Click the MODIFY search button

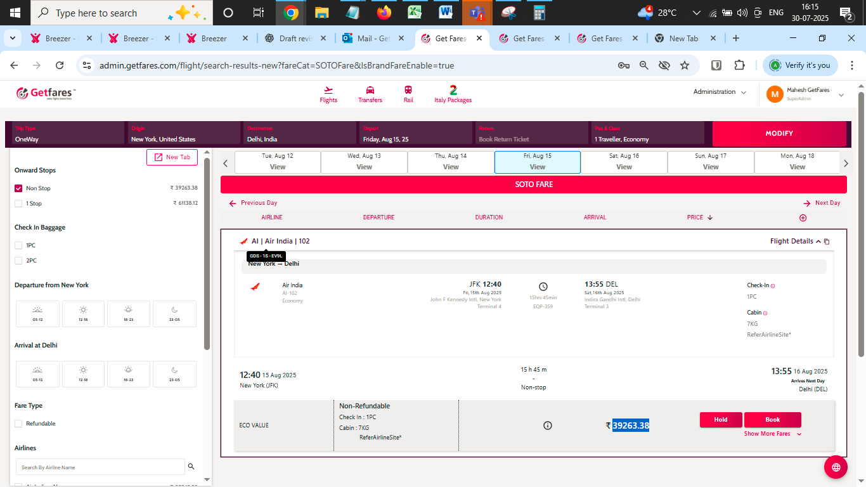coord(779,134)
